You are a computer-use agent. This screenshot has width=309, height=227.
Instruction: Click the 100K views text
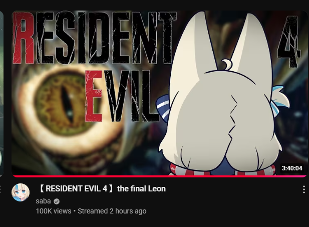[x=54, y=211]
